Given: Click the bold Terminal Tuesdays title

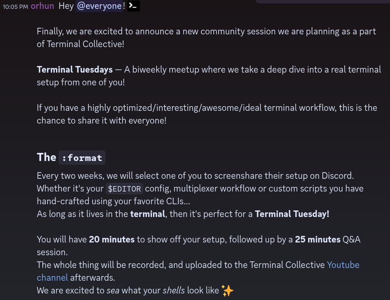Looking at the screenshot, I should pos(75,69).
